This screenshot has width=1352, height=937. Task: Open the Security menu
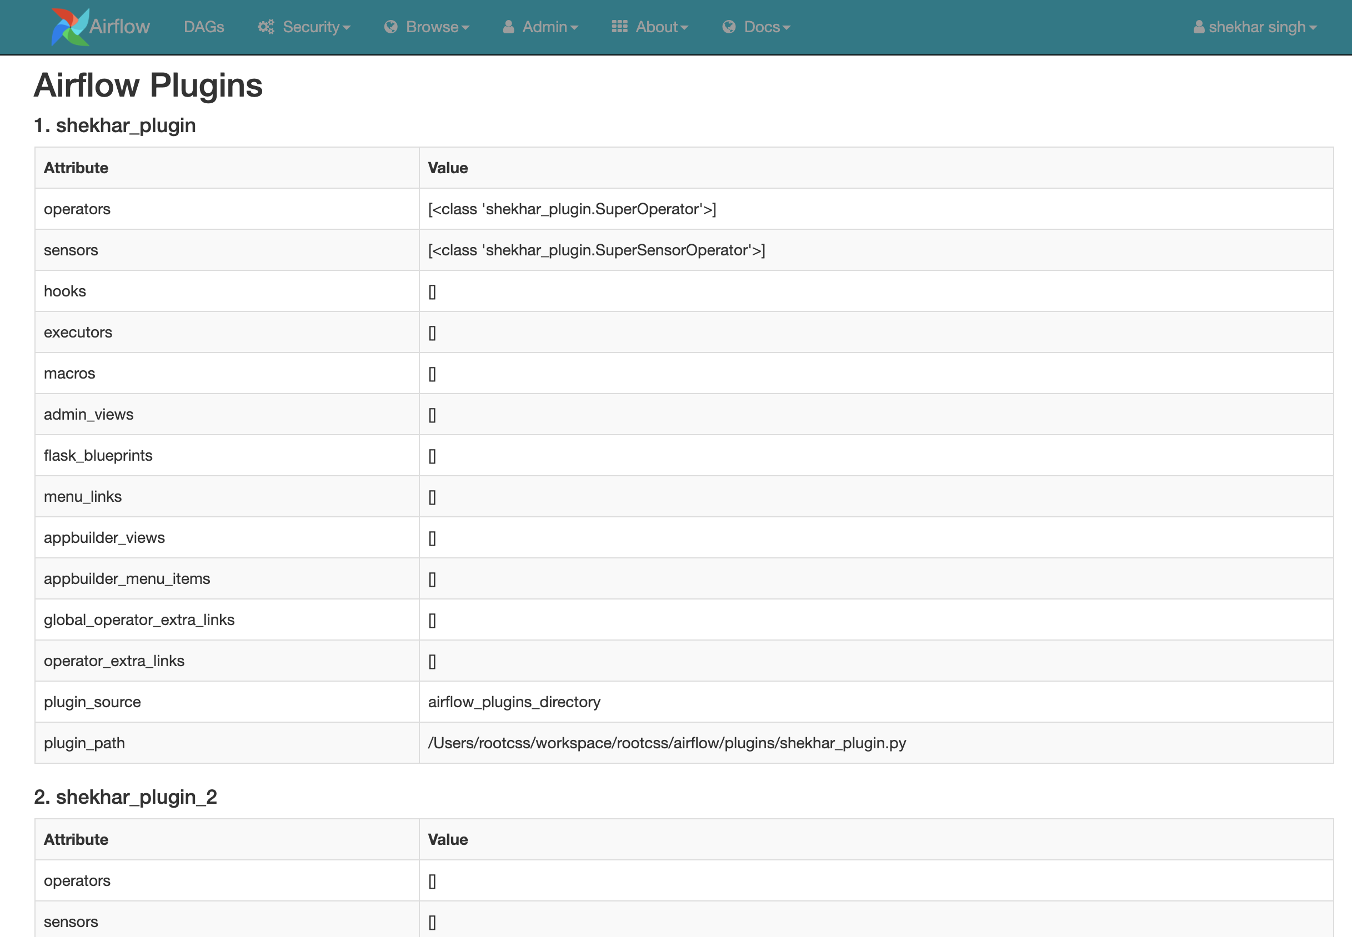pos(311,27)
